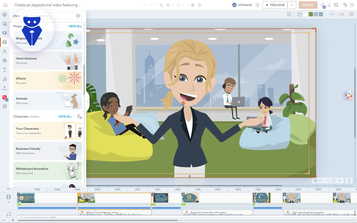The width and height of the screenshot is (357, 223).
Task: Collapse the library panel with arrow handle
Action: tap(88, 101)
